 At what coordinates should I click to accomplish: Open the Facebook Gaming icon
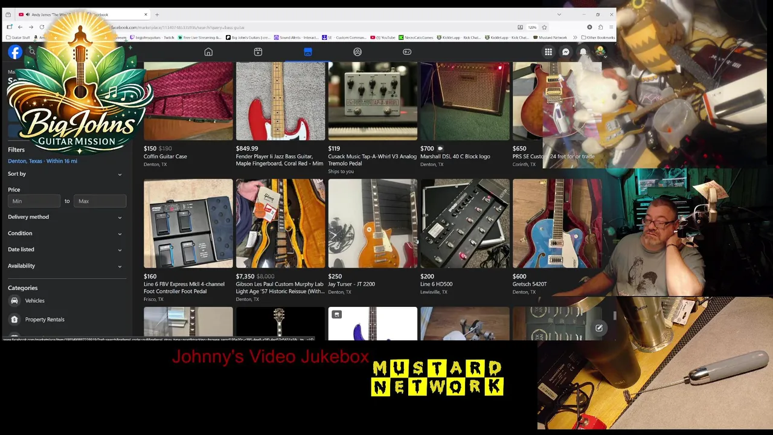407,52
